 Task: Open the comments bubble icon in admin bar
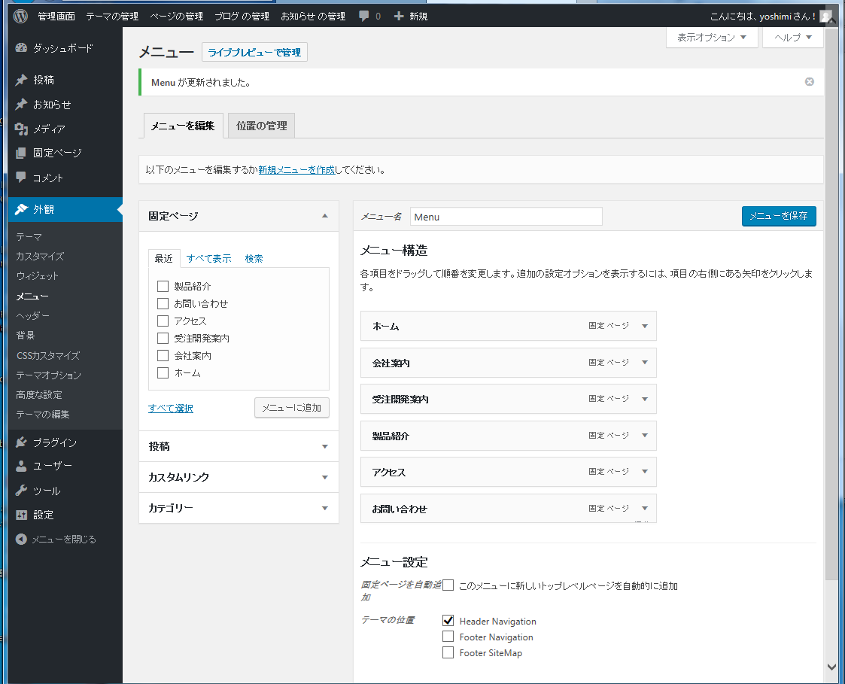[364, 16]
